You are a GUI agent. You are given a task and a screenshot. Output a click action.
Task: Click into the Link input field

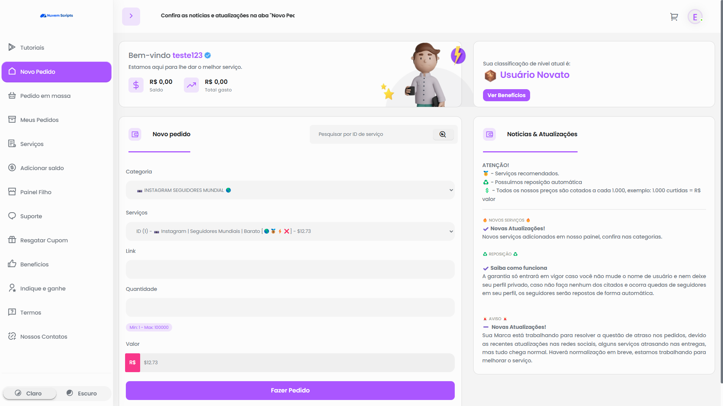[x=290, y=269]
